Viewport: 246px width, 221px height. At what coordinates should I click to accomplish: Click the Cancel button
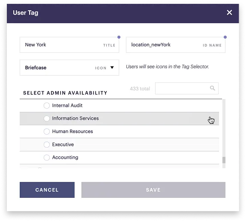point(47,190)
